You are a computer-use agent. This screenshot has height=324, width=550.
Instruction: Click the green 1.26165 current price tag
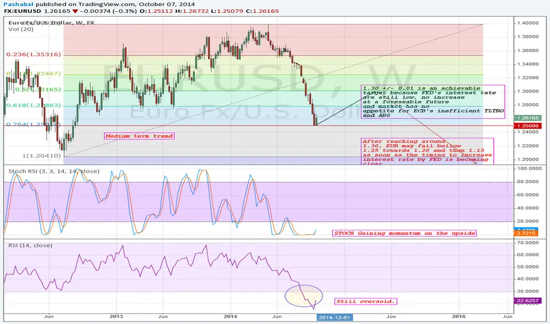[x=528, y=118]
